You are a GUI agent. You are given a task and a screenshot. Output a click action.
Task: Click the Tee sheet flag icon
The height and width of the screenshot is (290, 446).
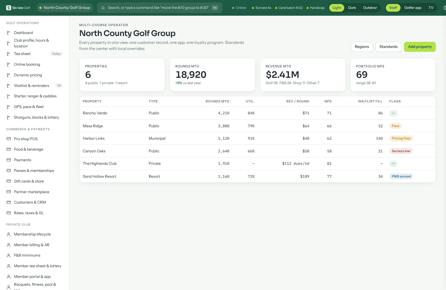click(8, 54)
